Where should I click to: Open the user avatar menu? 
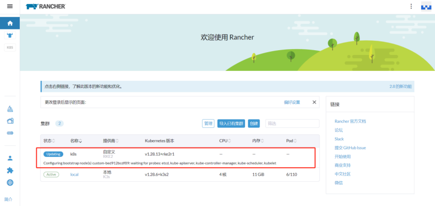coord(426,6)
